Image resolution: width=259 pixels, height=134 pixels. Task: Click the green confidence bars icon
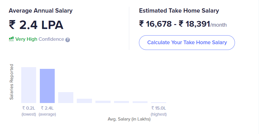(11, 39)
